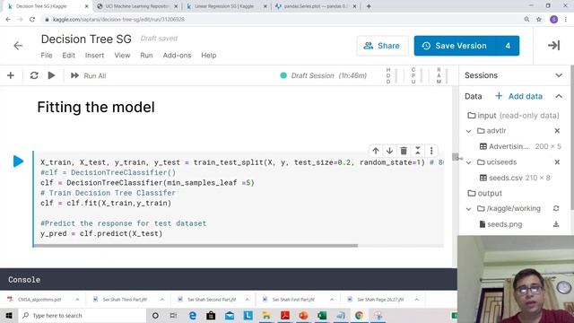Open the version number 4 list
574x323 pixels.
(508, 46)
